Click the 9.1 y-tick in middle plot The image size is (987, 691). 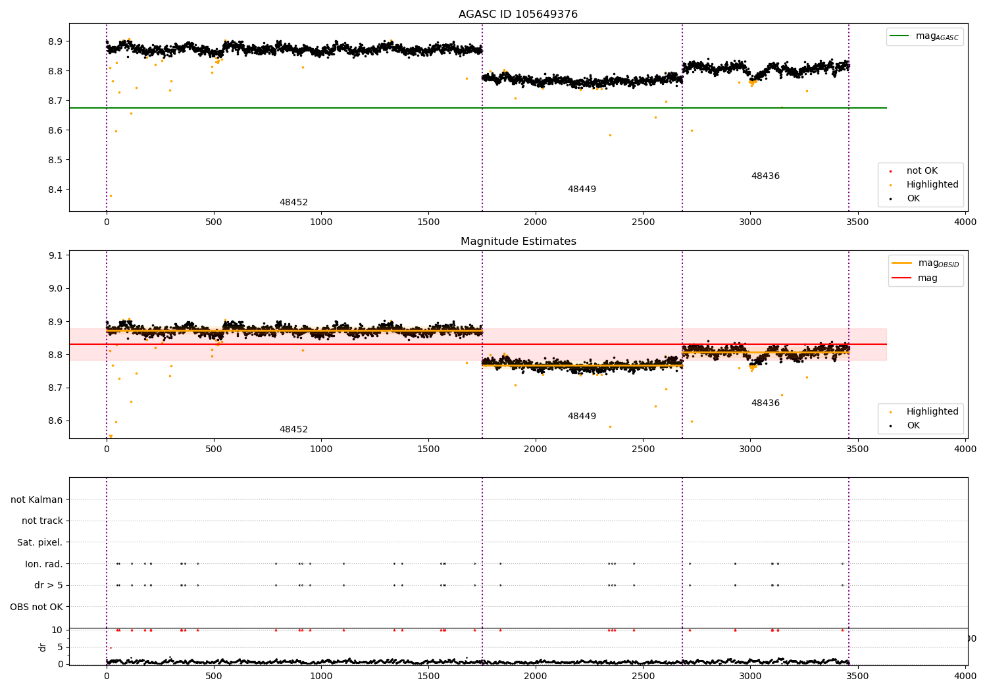coord(54,255)
